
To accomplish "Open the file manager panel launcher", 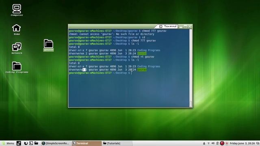I will tap(36, 143).
